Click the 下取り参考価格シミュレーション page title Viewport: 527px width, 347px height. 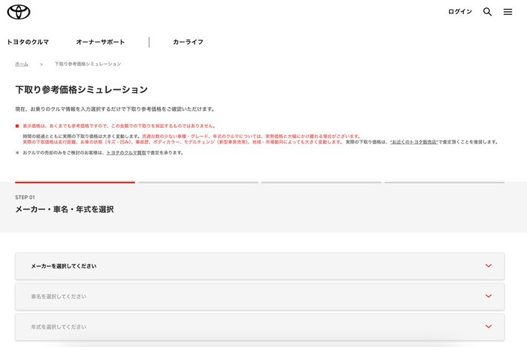coord(82,89)
